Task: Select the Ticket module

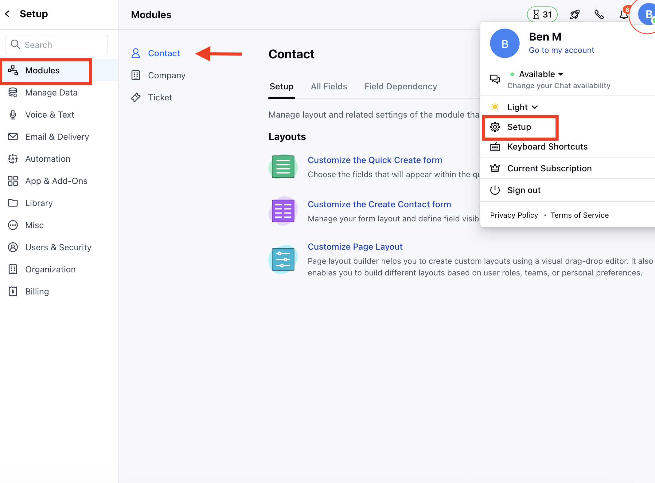Action: (160, 97)
